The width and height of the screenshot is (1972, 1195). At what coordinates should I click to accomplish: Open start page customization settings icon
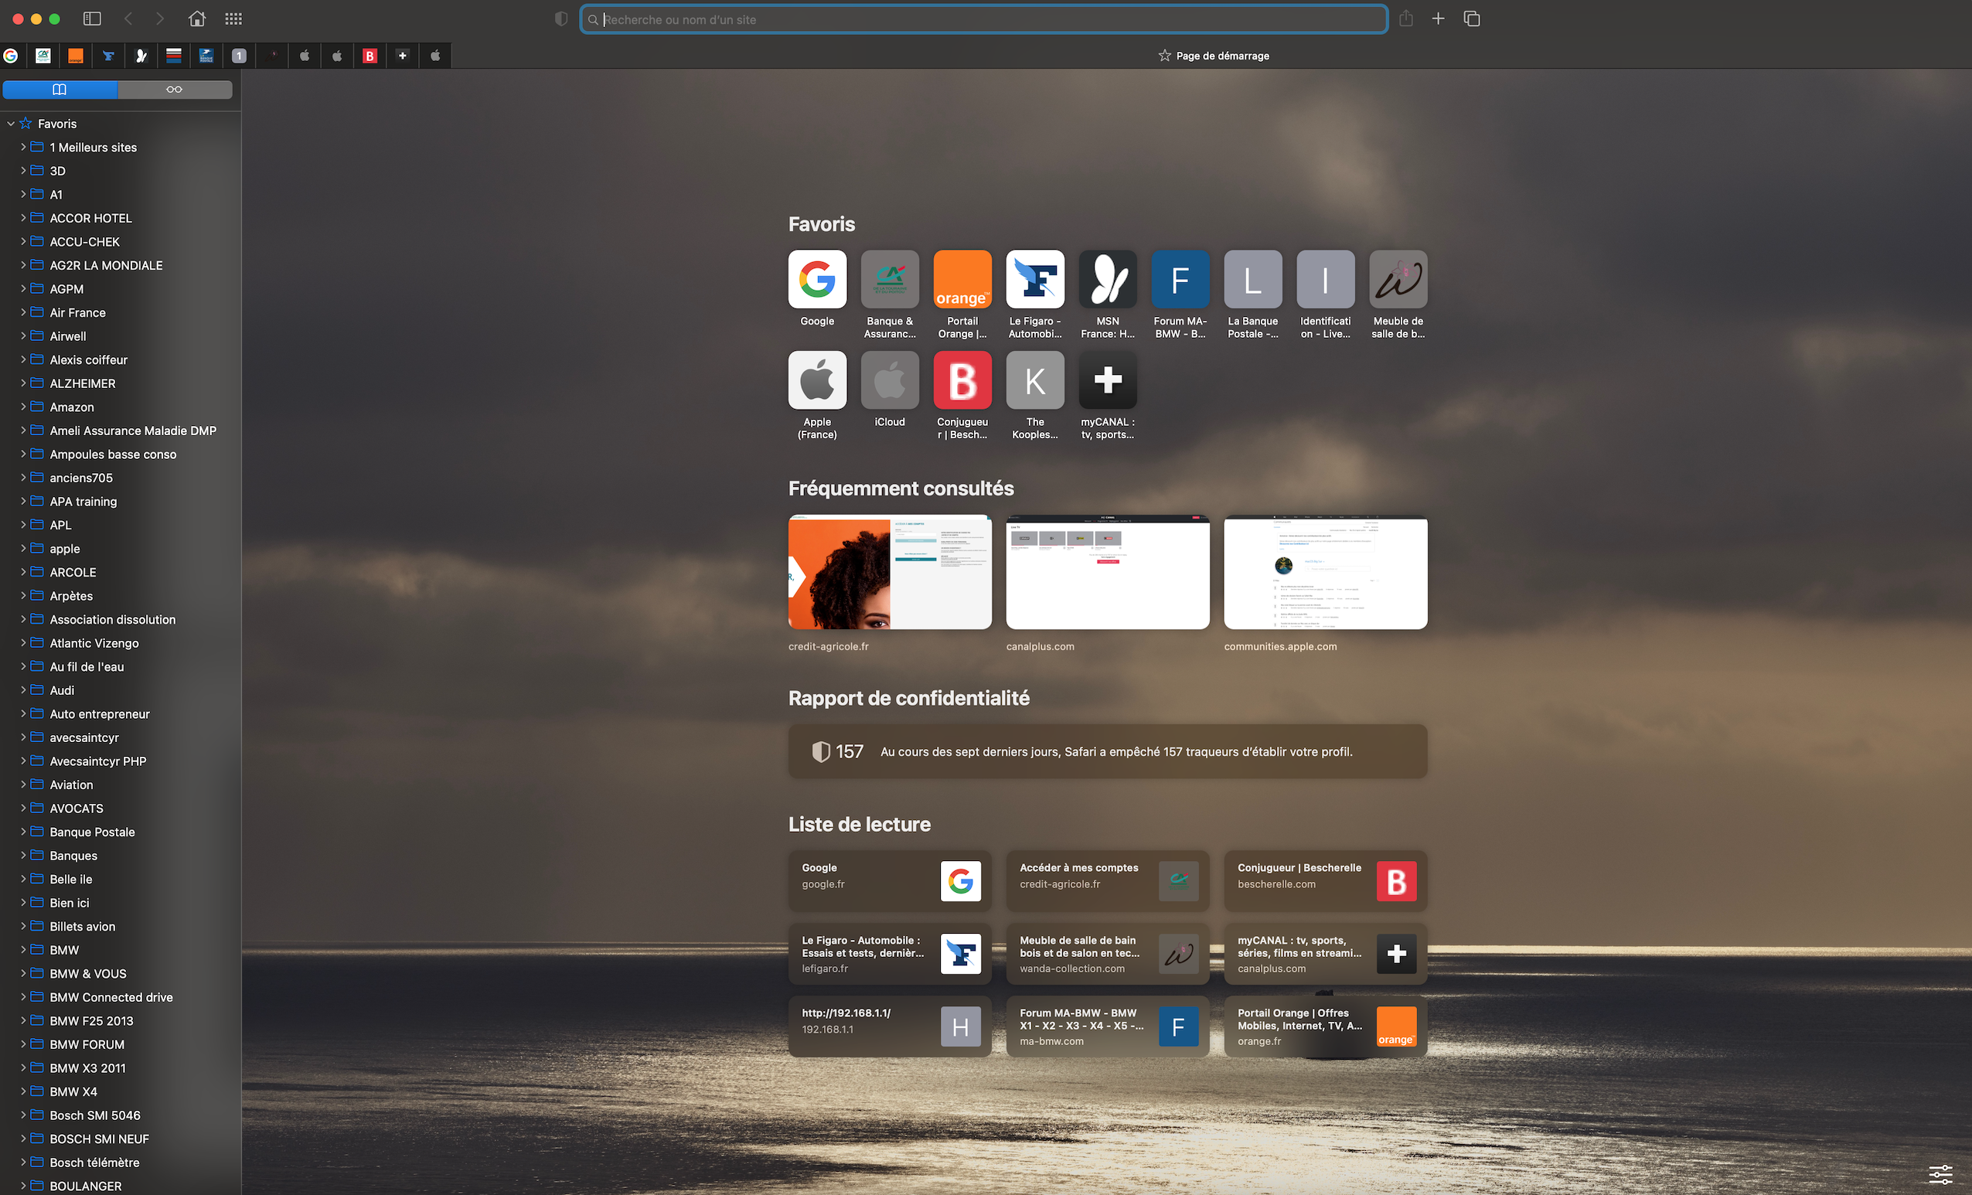point(1940,1174)
